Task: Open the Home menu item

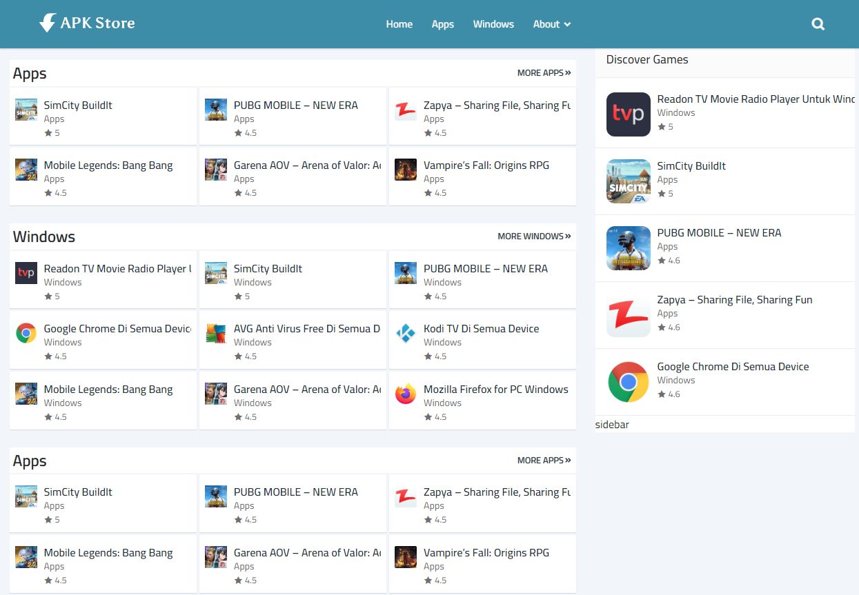Action: tap(399, 24)
